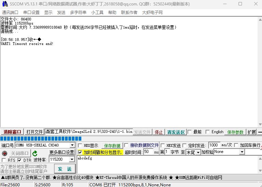Enable the HEX显示 checkbox
262x187 pixels.
(x=80, y=145)
